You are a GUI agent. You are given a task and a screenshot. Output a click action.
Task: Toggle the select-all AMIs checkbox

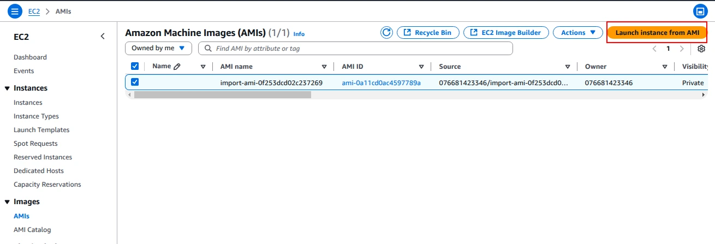tap(135, 66)
